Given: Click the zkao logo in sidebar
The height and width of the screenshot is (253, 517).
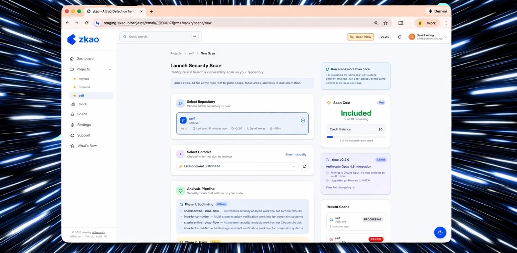Looking at the screenshot, I should pos(83,40).
